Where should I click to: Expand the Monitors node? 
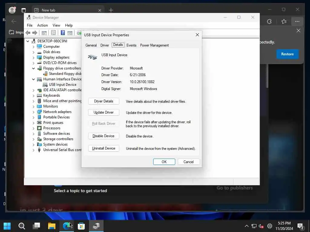pyautogui.click(x=33, y=107)
